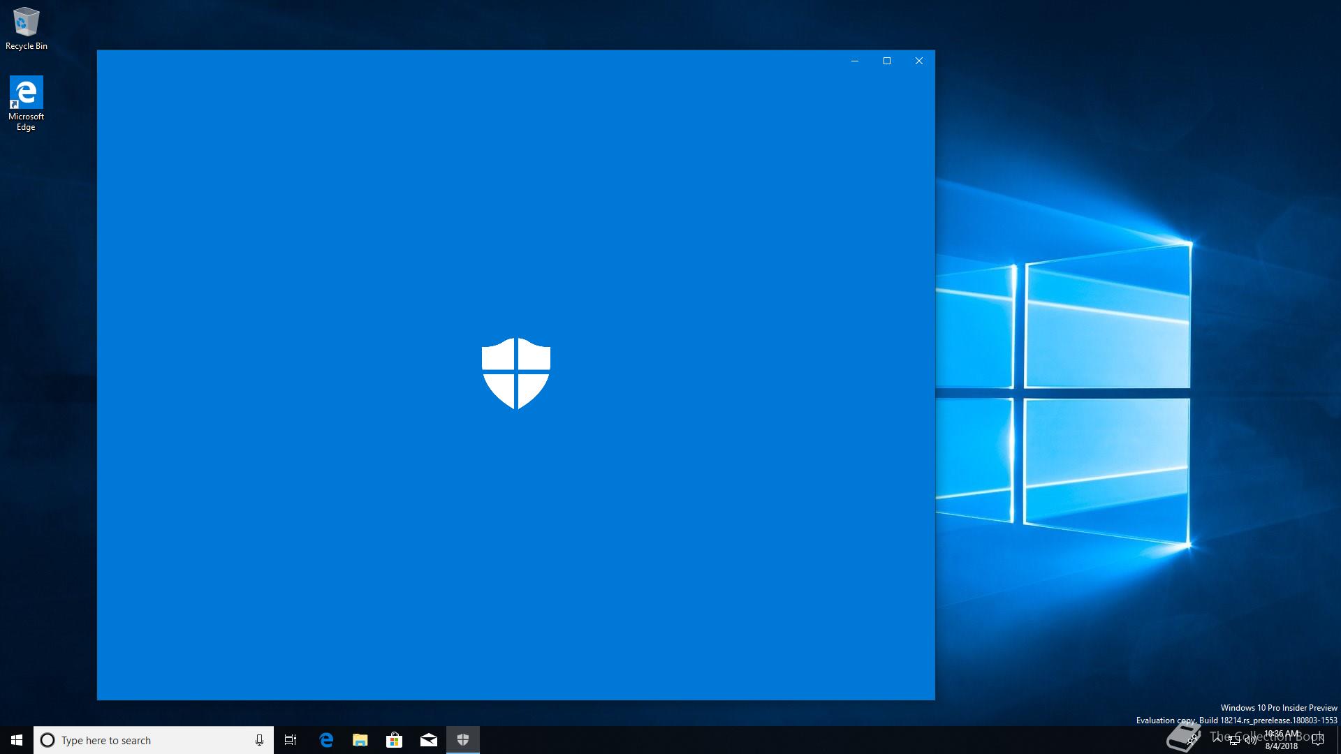Activate the microphone voice search icon
This screenshot has height=754, width=1341.
click(x=259, y=740)
